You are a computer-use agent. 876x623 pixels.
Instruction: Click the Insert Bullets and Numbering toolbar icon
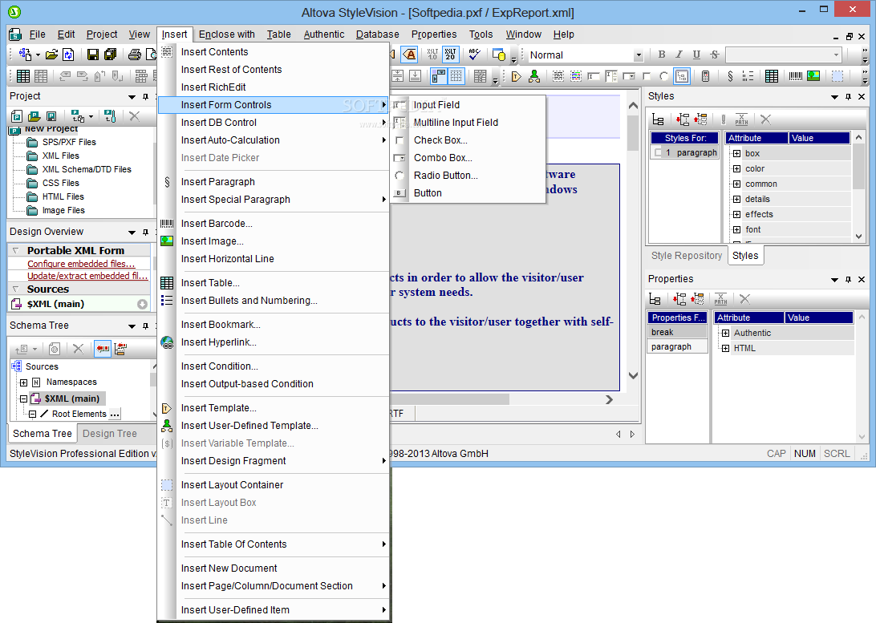748,76
